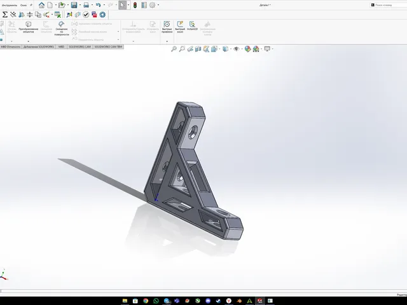
Task: Click the Print icon
Action: [86, 5]
